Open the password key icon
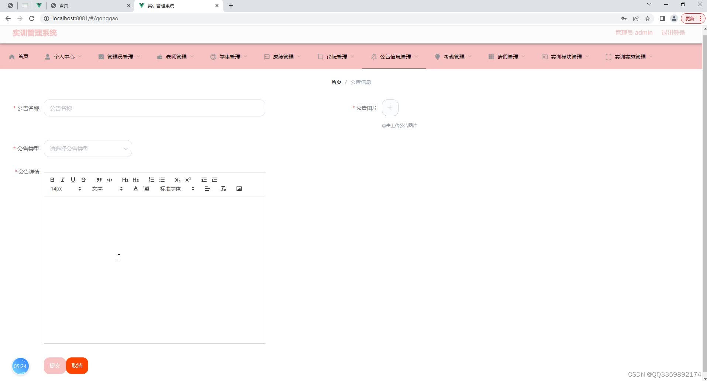Image resolution: width=707 pixels, height=381 pixels. [624, 18]
